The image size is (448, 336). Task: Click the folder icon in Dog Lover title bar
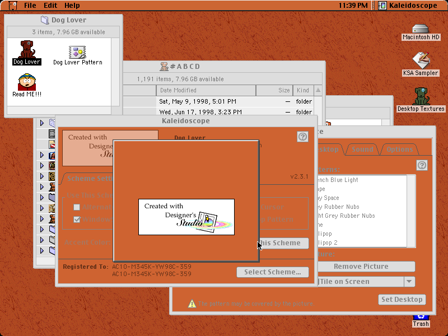[x=45, y=20]
